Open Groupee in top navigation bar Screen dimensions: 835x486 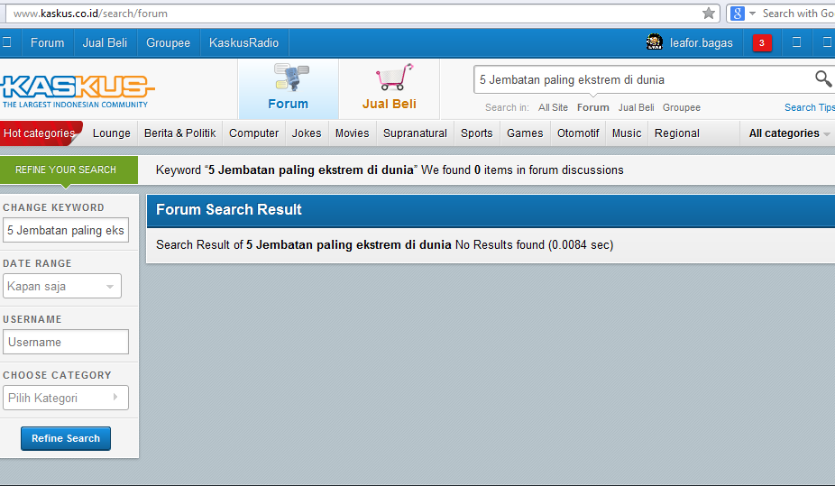169,42
